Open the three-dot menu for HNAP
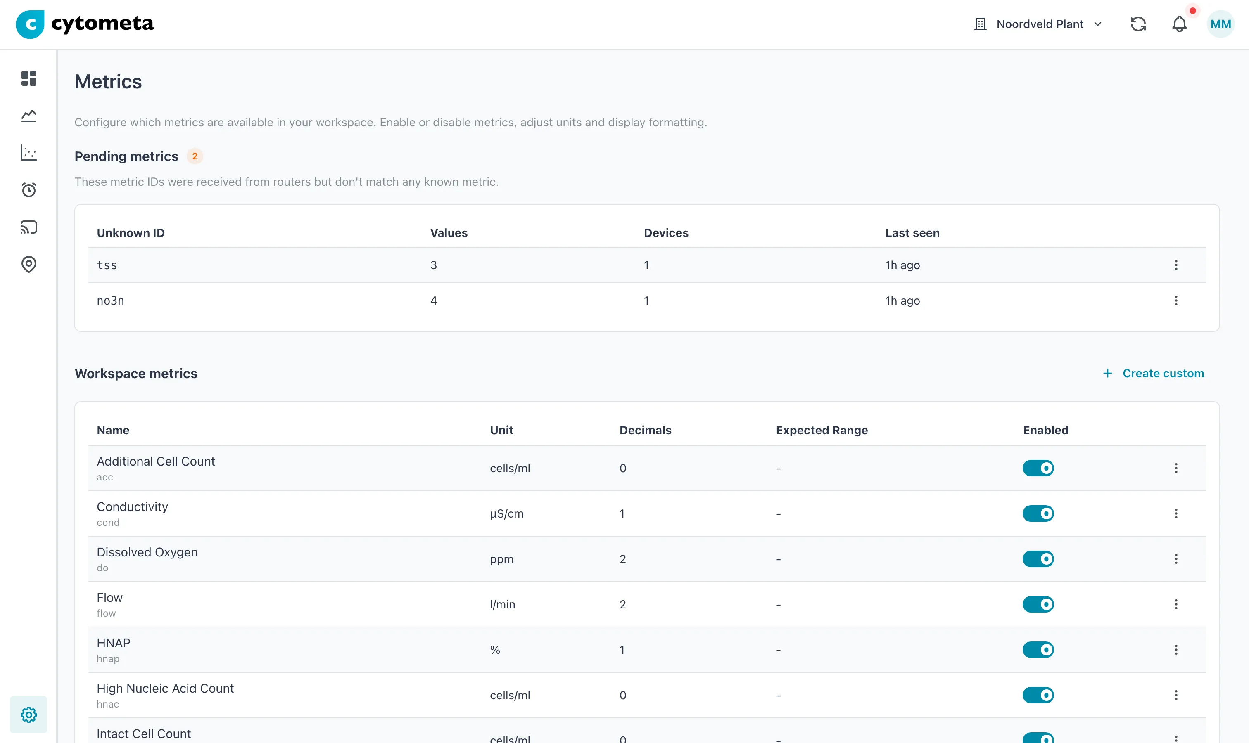The width and height of the screenshot is (1249, 743). click(x=1176, y=650)
